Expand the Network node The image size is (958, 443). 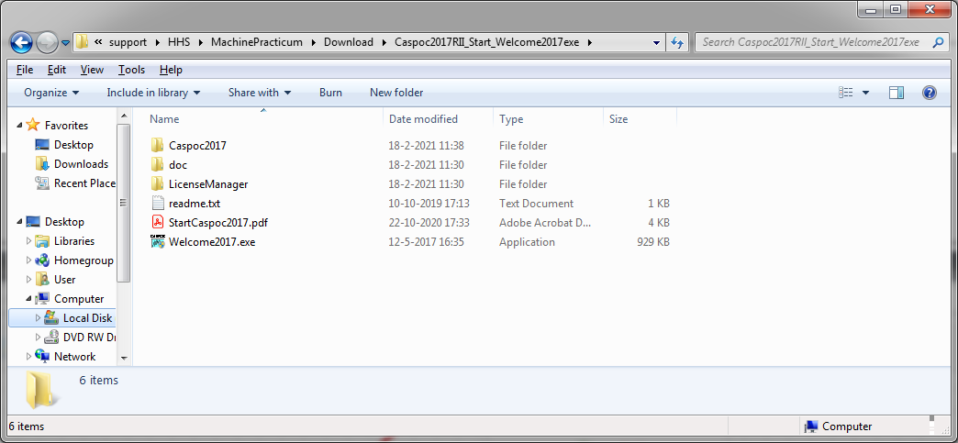point(28,356)
